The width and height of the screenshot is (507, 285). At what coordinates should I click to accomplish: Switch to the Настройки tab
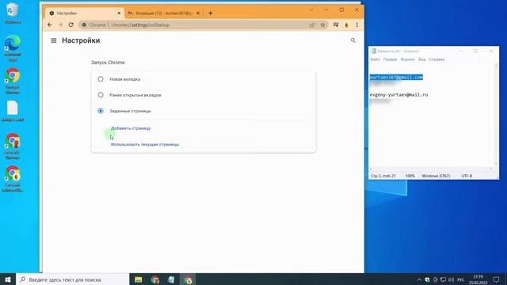coord(83,13)
